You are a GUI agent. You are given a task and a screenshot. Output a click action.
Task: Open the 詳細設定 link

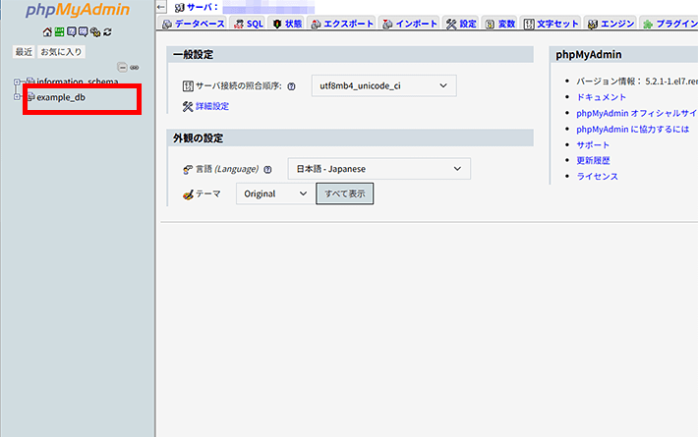[212, 106]
